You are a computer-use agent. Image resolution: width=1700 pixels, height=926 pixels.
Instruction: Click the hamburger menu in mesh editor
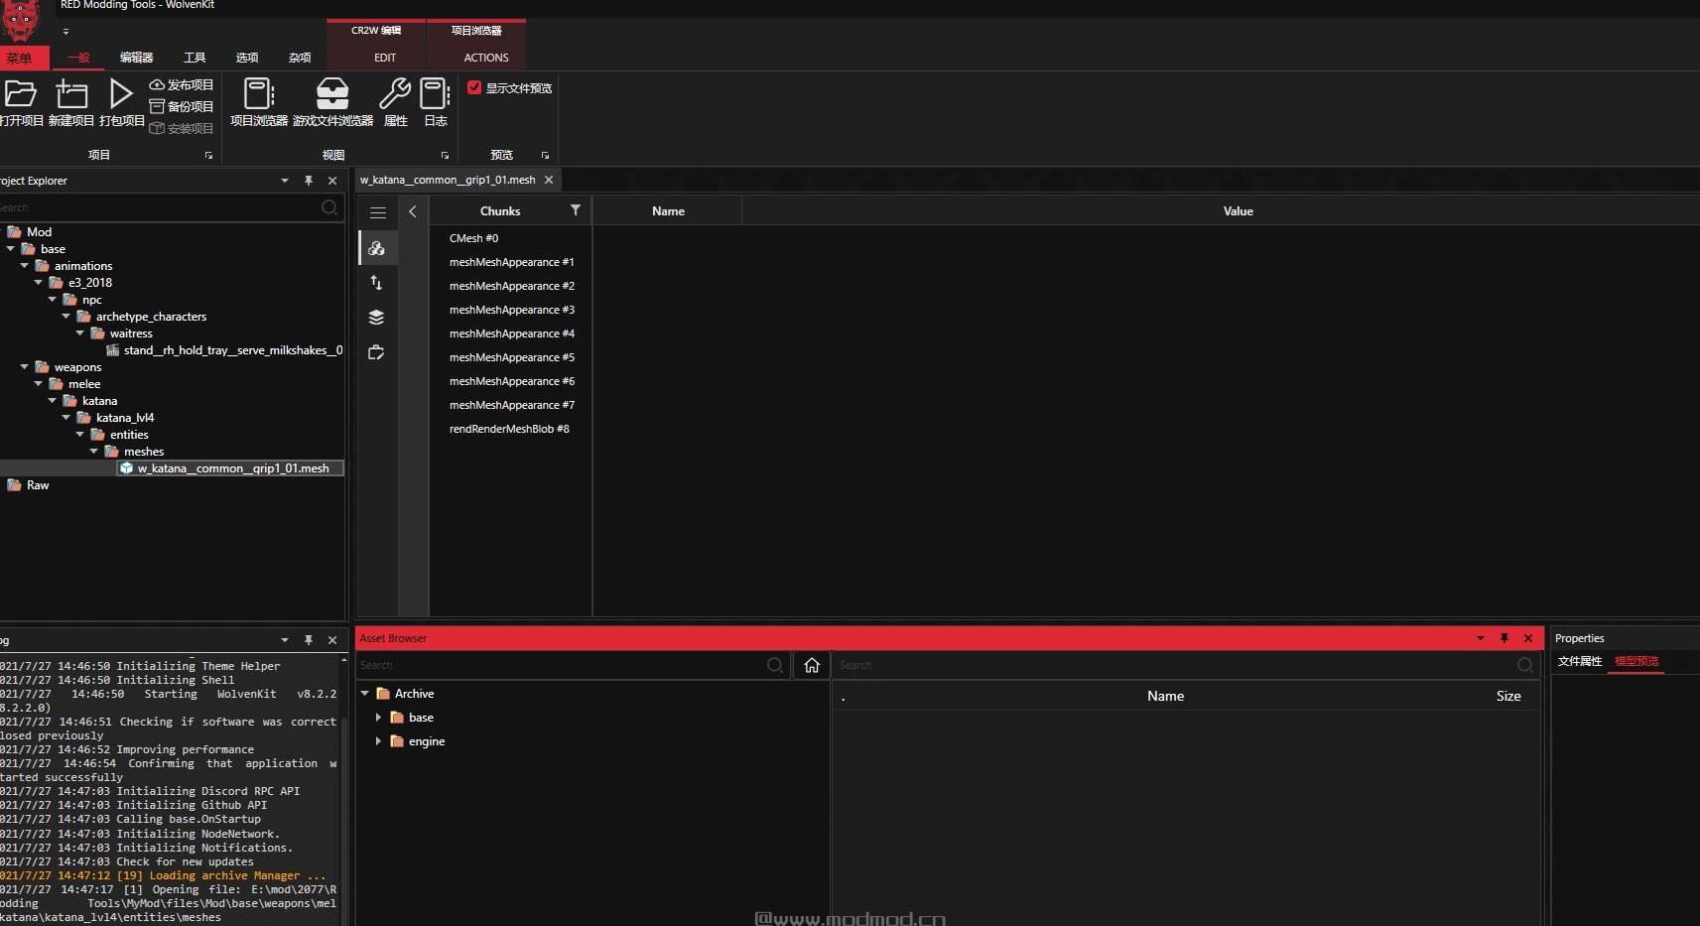tap(378, 212)
